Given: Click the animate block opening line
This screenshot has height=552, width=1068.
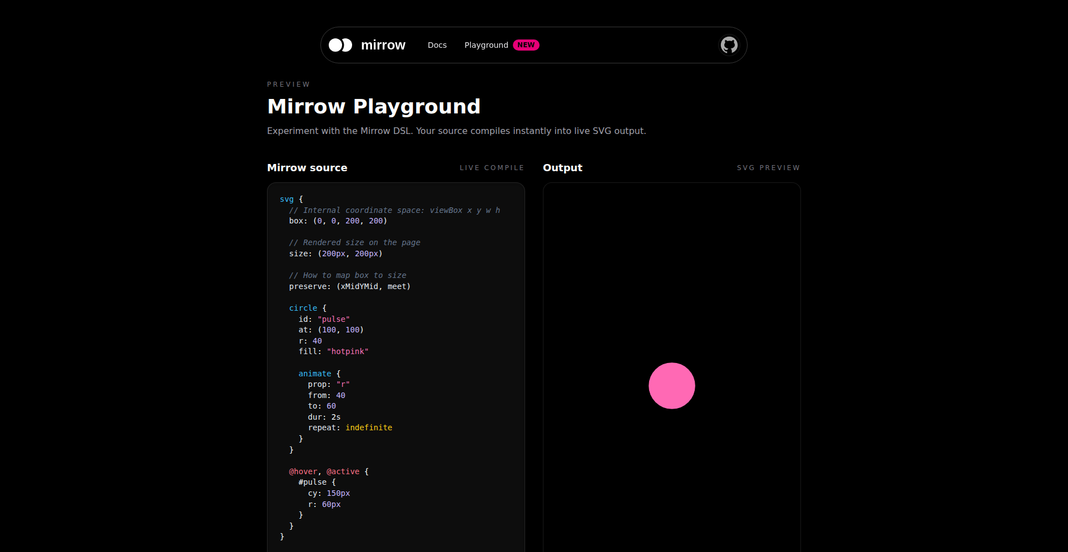Looking at the screenshot, I should tap(319, 374).
